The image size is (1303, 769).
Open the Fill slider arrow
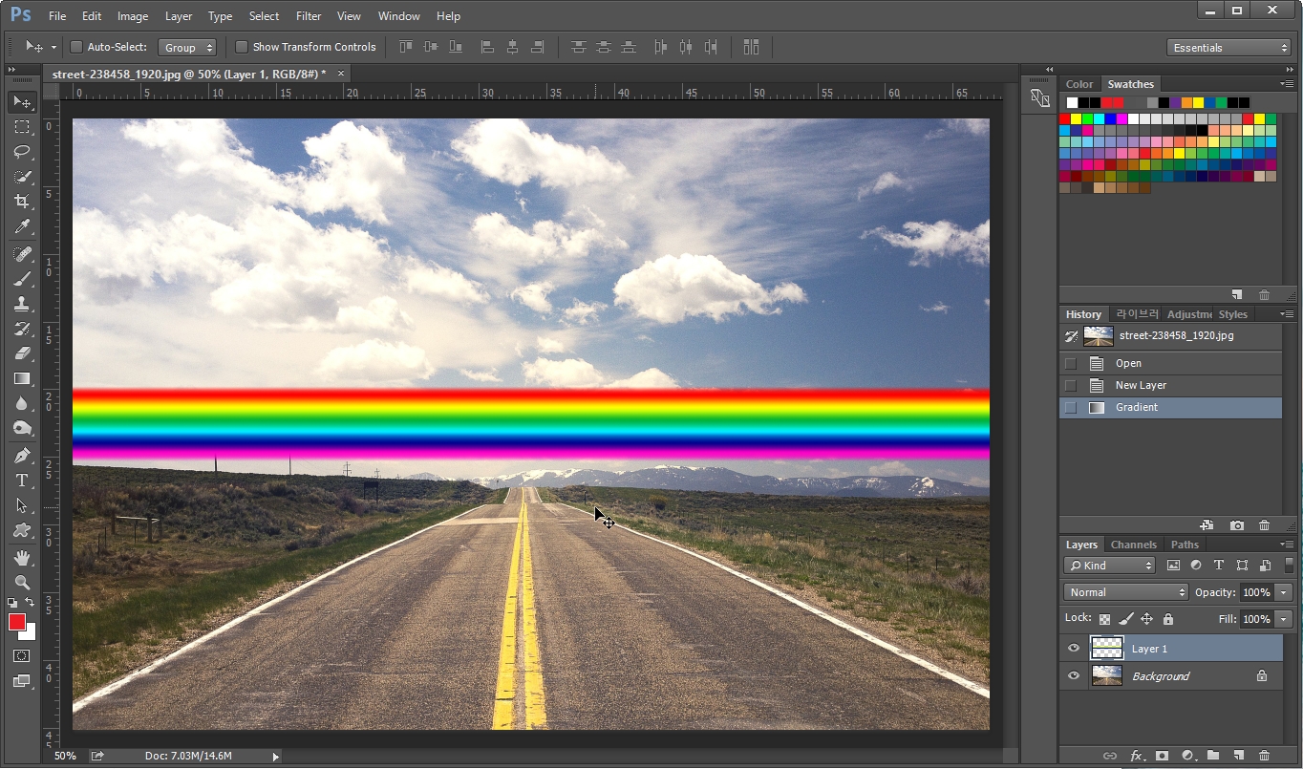pos(1284,619)
